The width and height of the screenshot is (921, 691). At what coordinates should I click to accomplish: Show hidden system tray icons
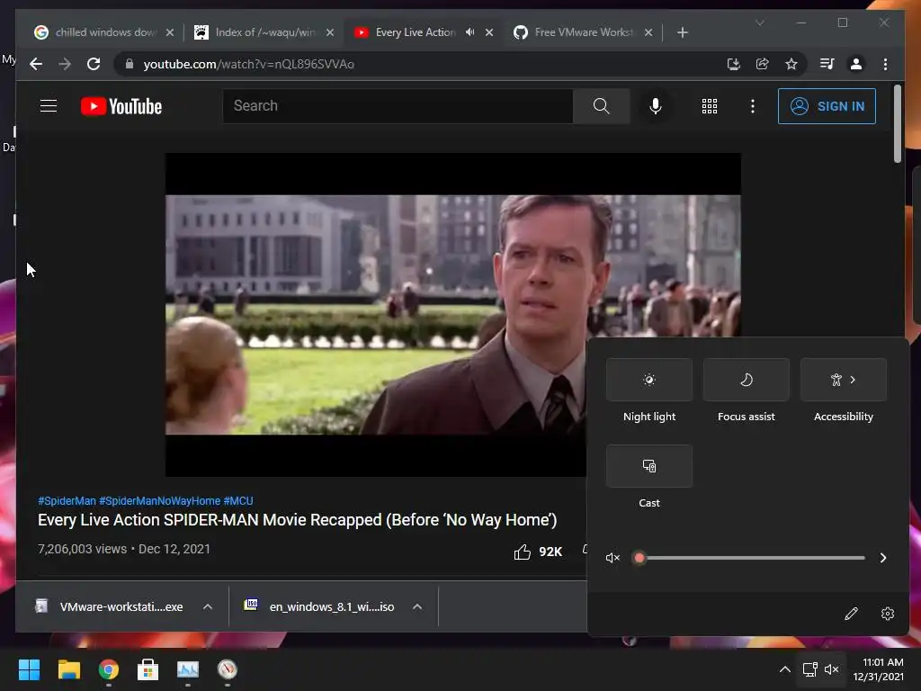(x=784, y=669)
